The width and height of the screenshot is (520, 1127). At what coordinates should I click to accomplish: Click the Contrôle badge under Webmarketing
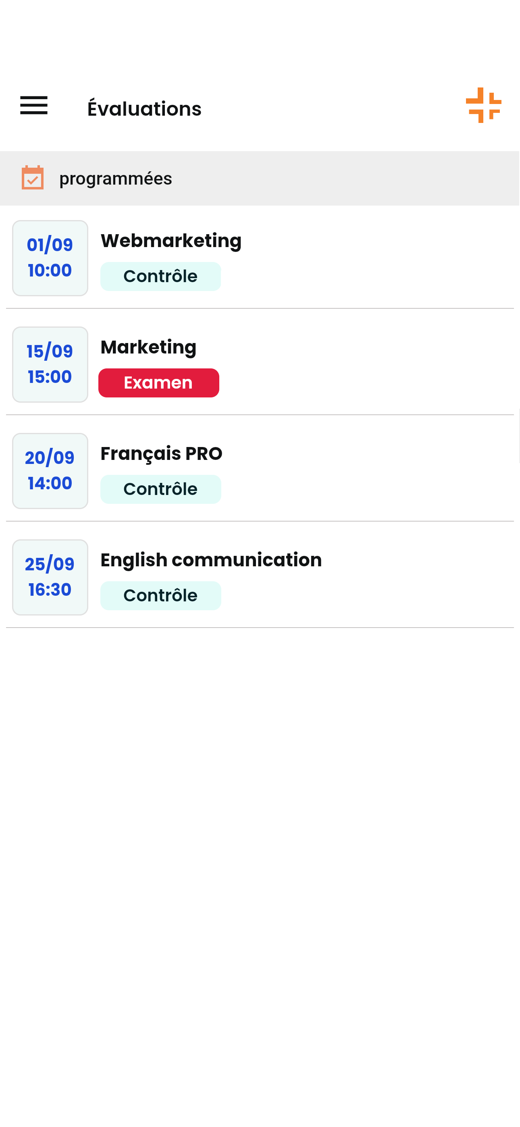tap(160, 277)
